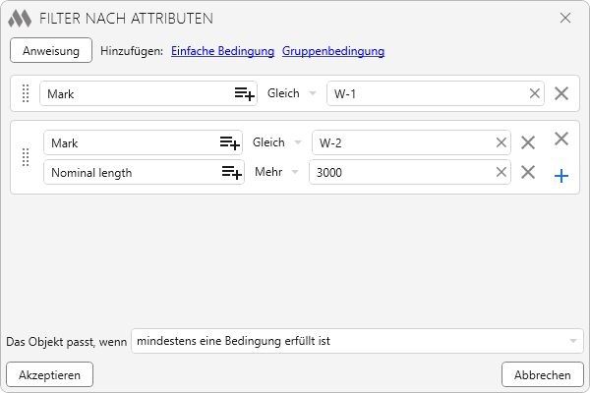The width and height of the screenshot is (590, 393).
Task: Clear the W-2 value field
Action: 501,142
